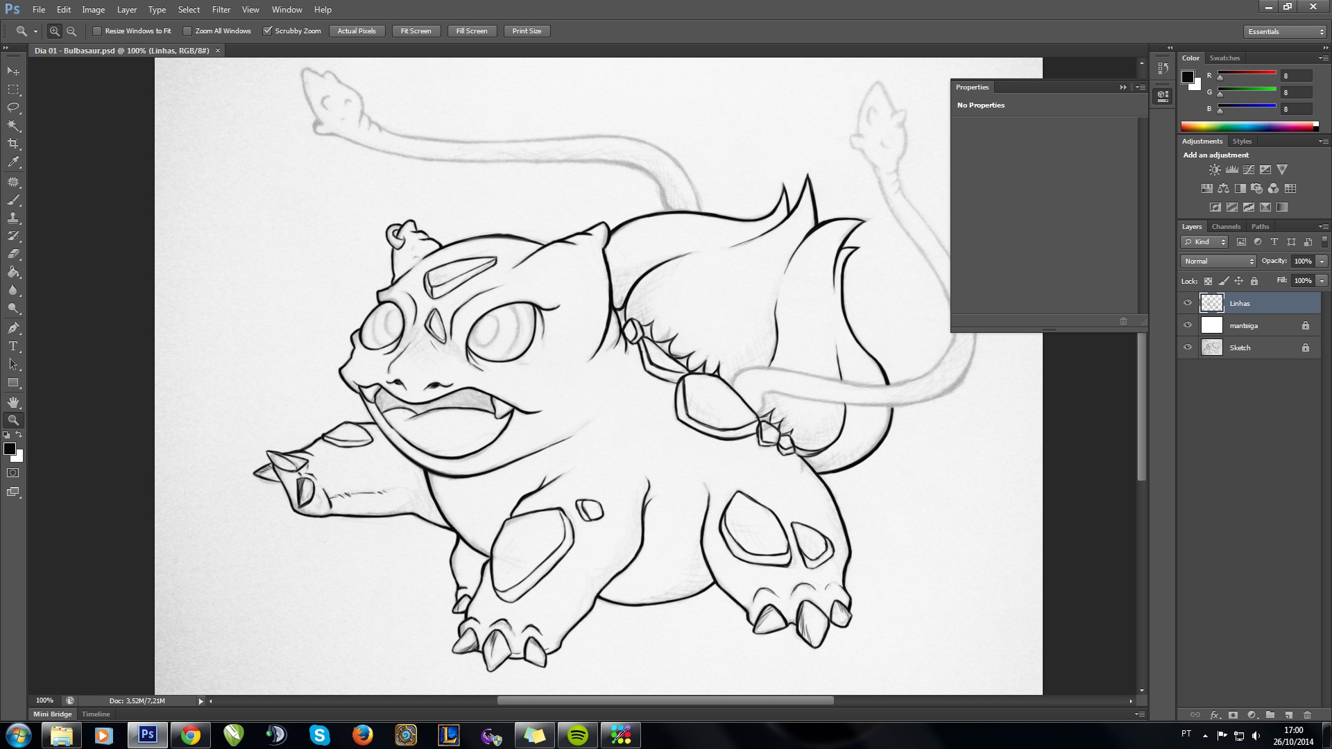Select the Horizontal Type tool

click(x=13, y=345)
